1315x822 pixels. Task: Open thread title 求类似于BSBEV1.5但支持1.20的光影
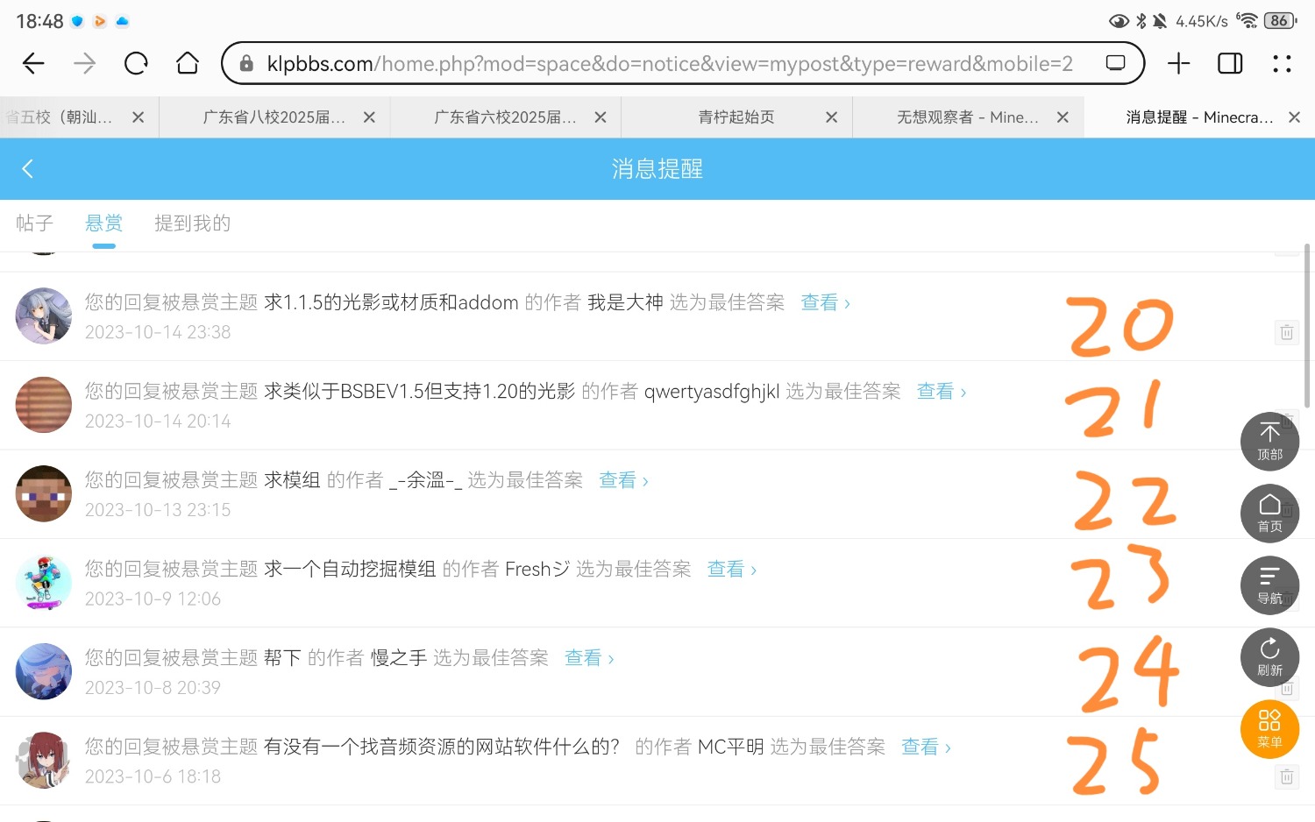click(x=420, y=392)
